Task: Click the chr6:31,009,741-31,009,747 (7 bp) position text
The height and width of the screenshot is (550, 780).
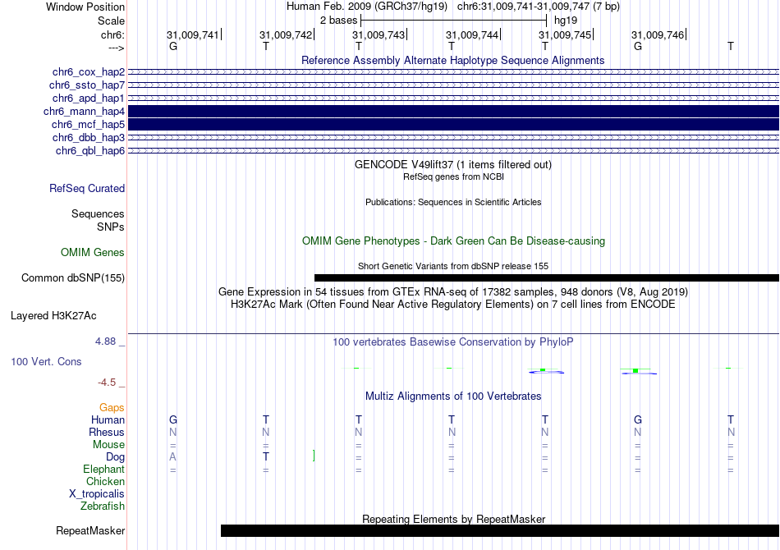Action: [x=539, y=7]
